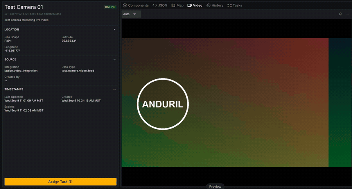352x189 pixels.
Task: Click lattice_video_integration value
Action: (x=21, y=71)
